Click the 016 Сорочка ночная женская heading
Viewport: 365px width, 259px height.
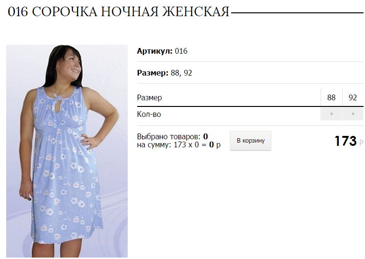tap(119, 11)
